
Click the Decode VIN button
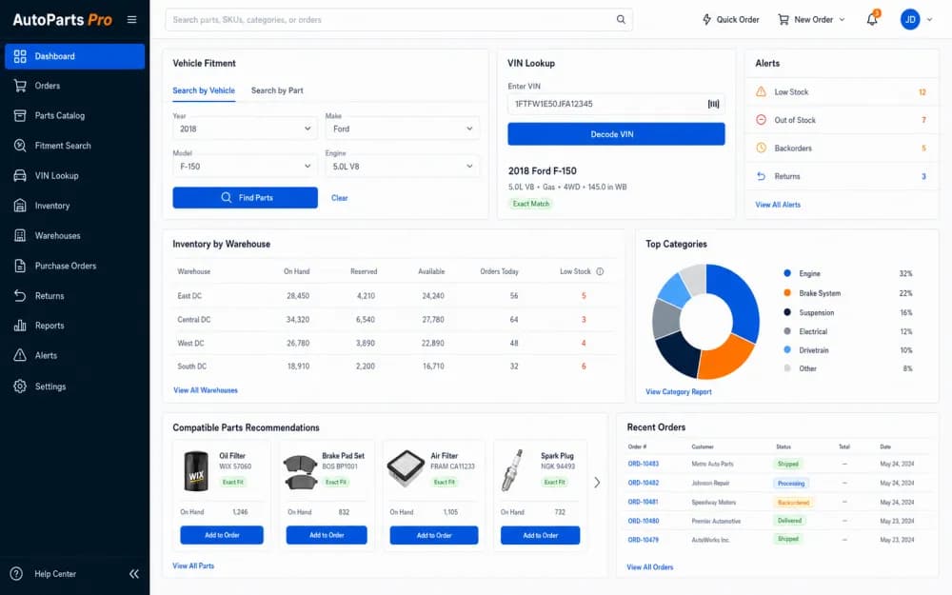(616, 134)
